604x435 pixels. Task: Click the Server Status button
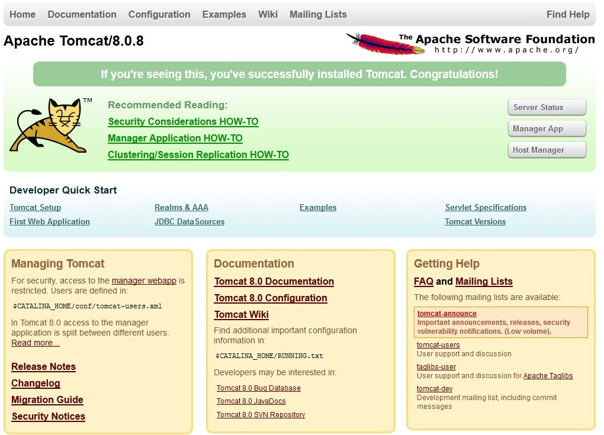tap(547, 107)
